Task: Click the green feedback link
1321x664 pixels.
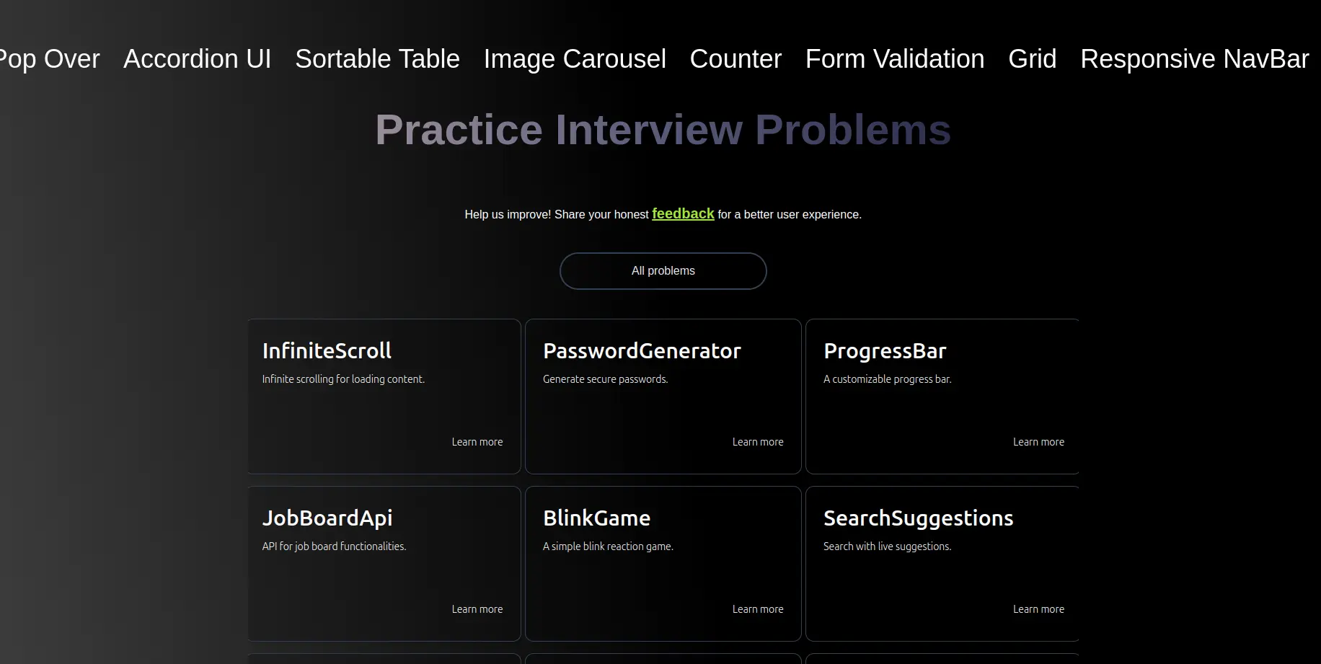Action: tap(683, 214)
